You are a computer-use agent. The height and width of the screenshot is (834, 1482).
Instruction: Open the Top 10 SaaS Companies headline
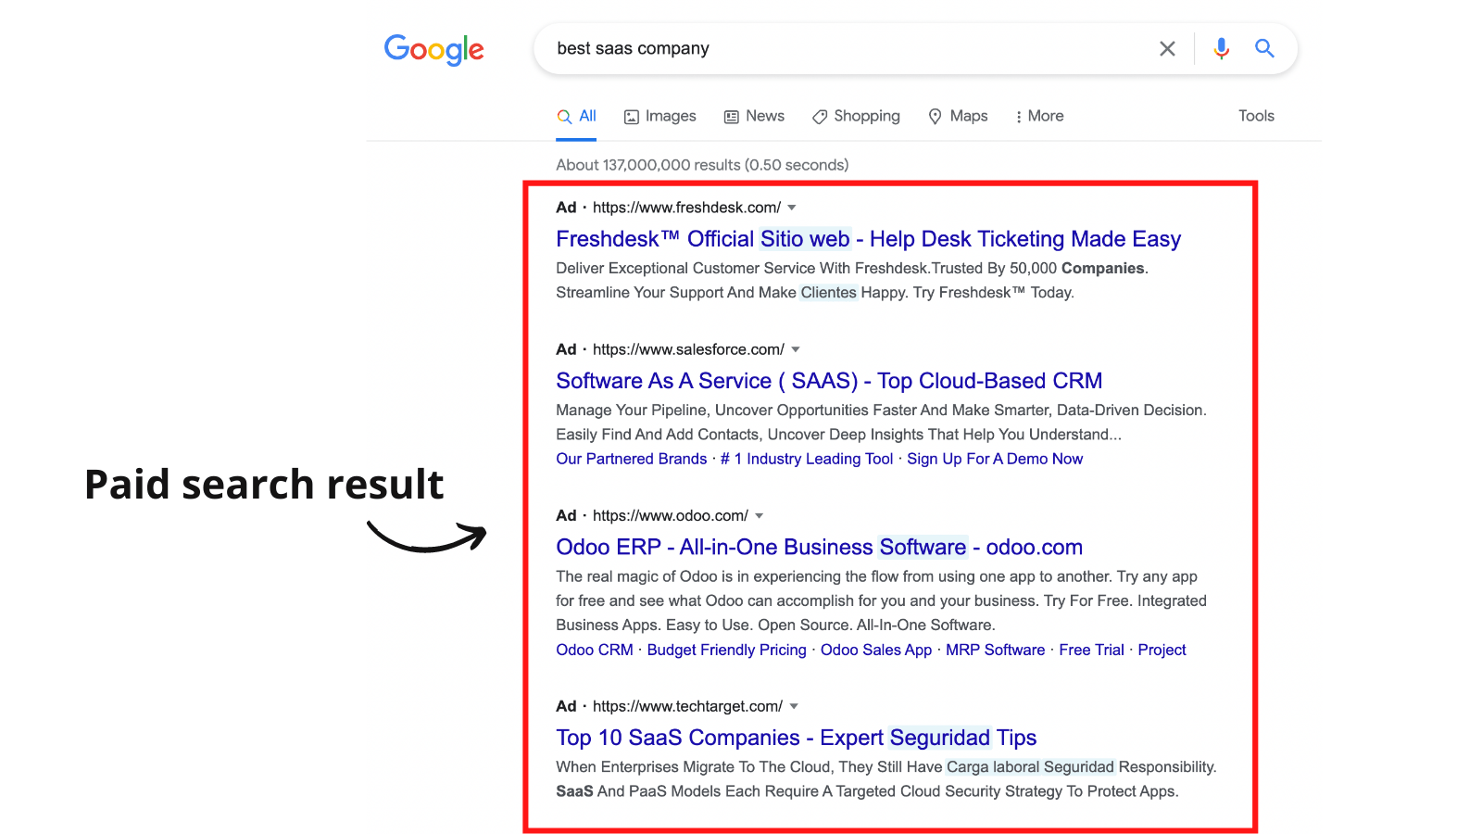(x=796, y=738)
